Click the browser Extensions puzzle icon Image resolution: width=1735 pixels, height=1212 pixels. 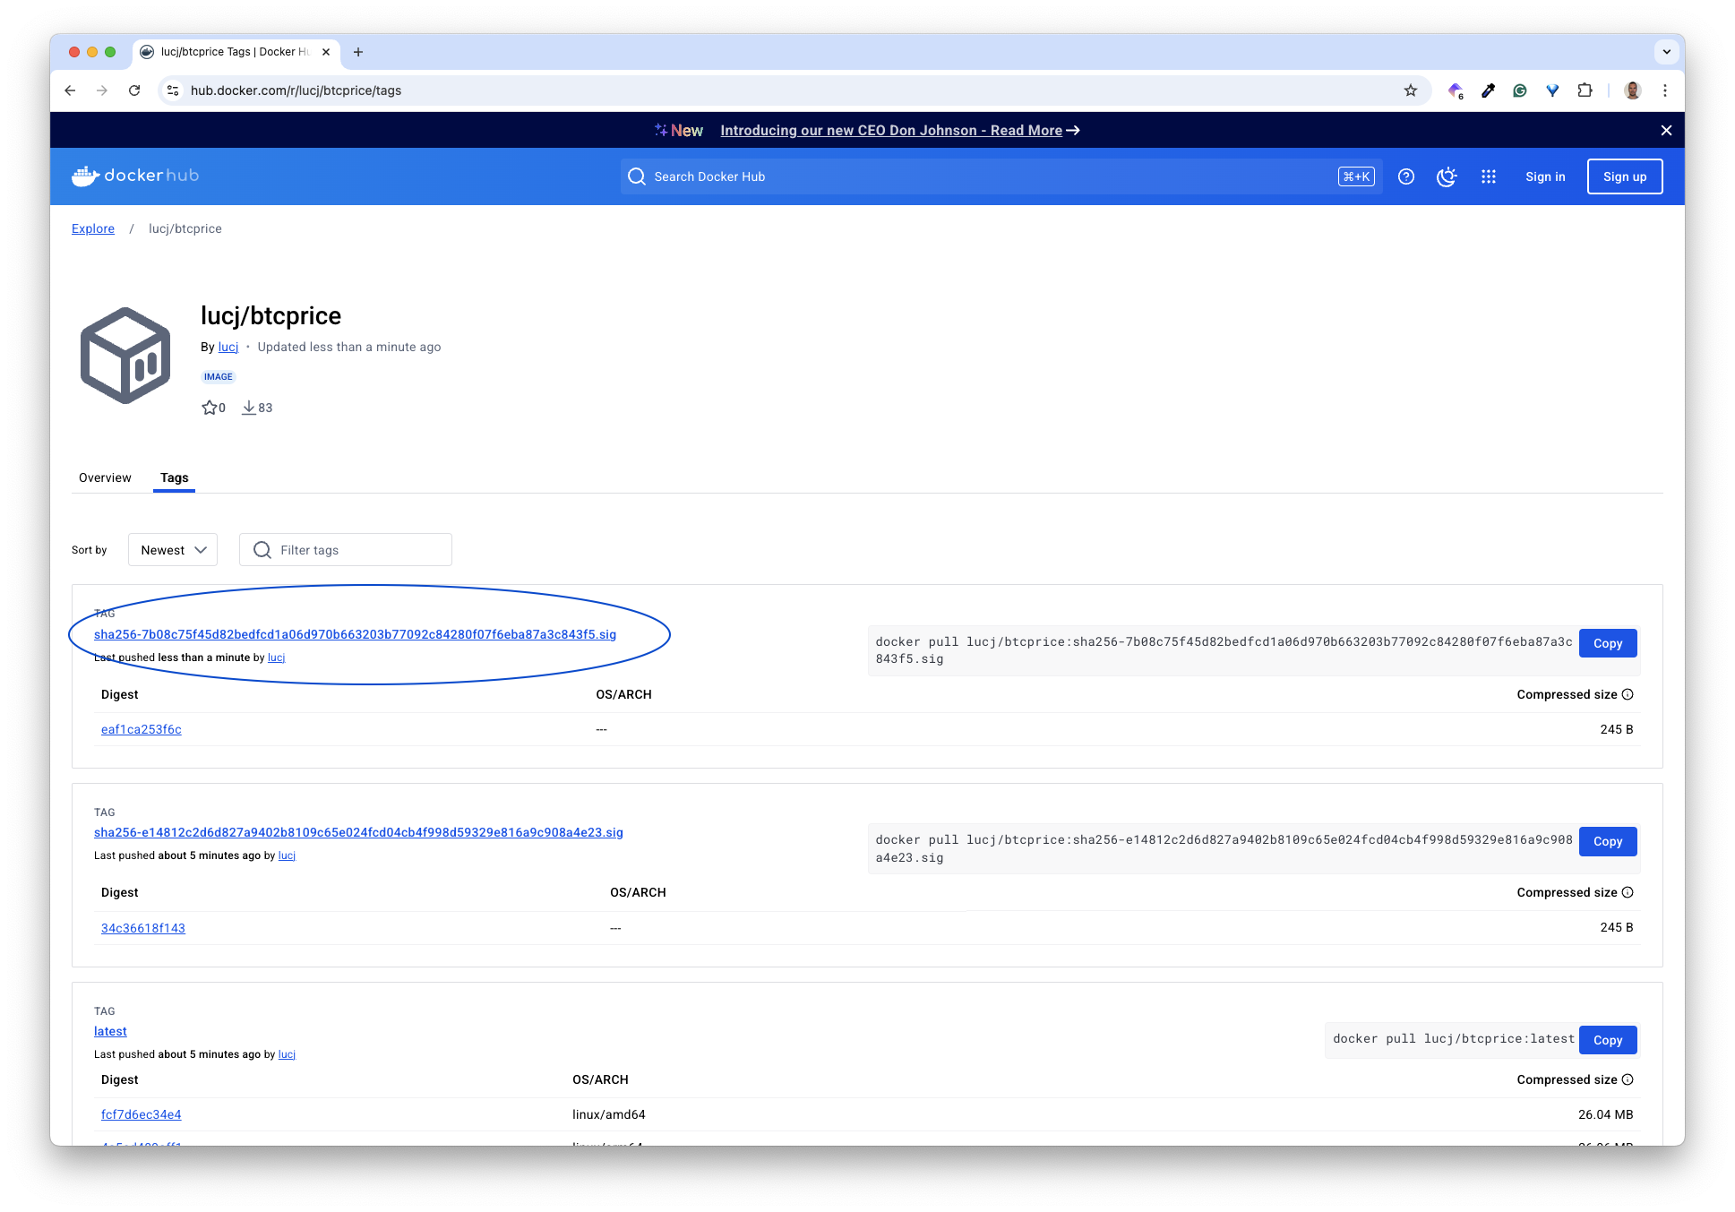[1585, 90]
